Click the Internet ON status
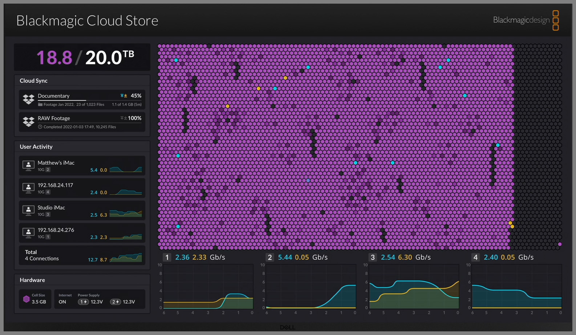 point(62,302)
